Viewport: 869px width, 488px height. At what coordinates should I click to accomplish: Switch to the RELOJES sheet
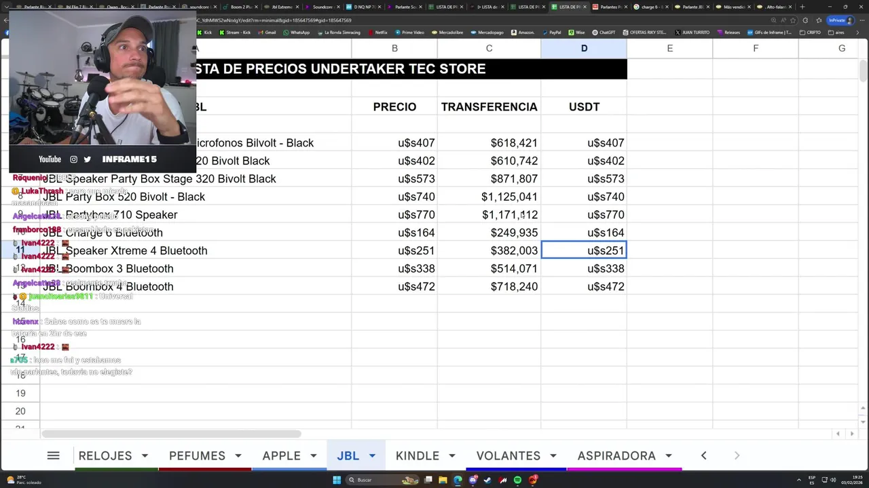coord(105,455)
